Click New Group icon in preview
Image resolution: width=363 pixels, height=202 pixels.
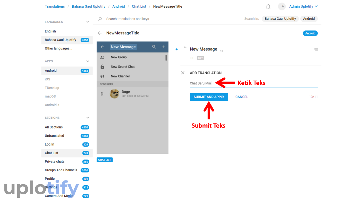102,57
